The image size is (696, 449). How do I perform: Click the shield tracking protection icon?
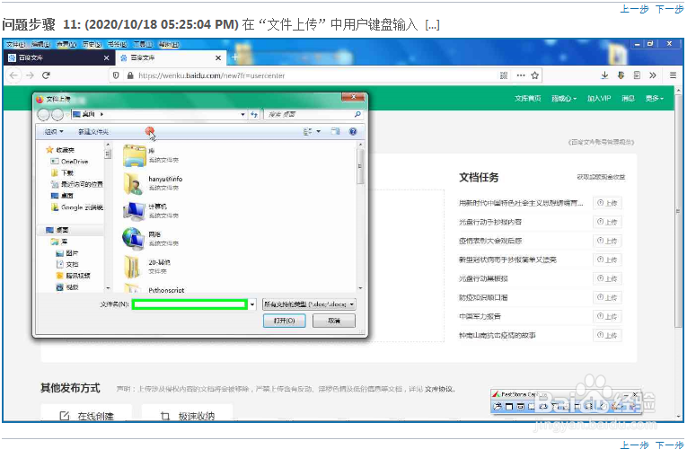pos(116,75)
